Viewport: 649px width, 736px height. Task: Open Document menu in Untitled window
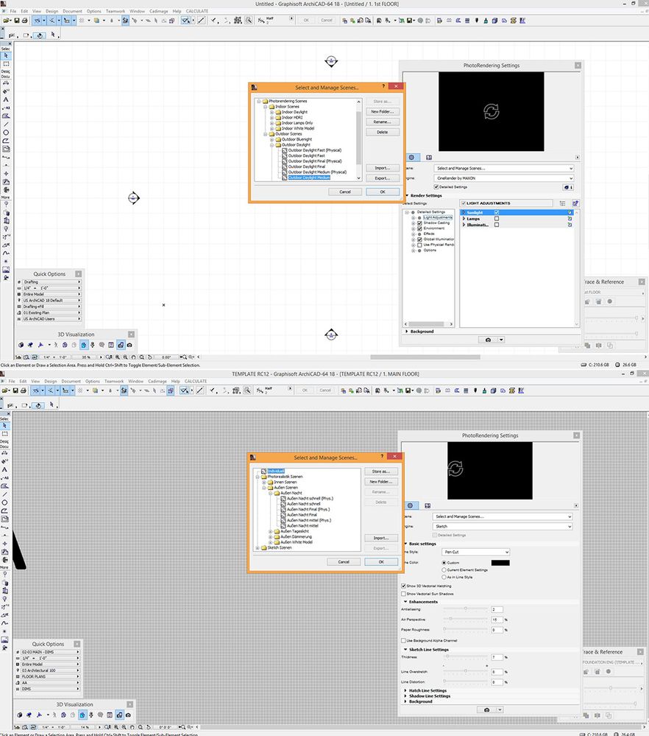pos(72,11)
